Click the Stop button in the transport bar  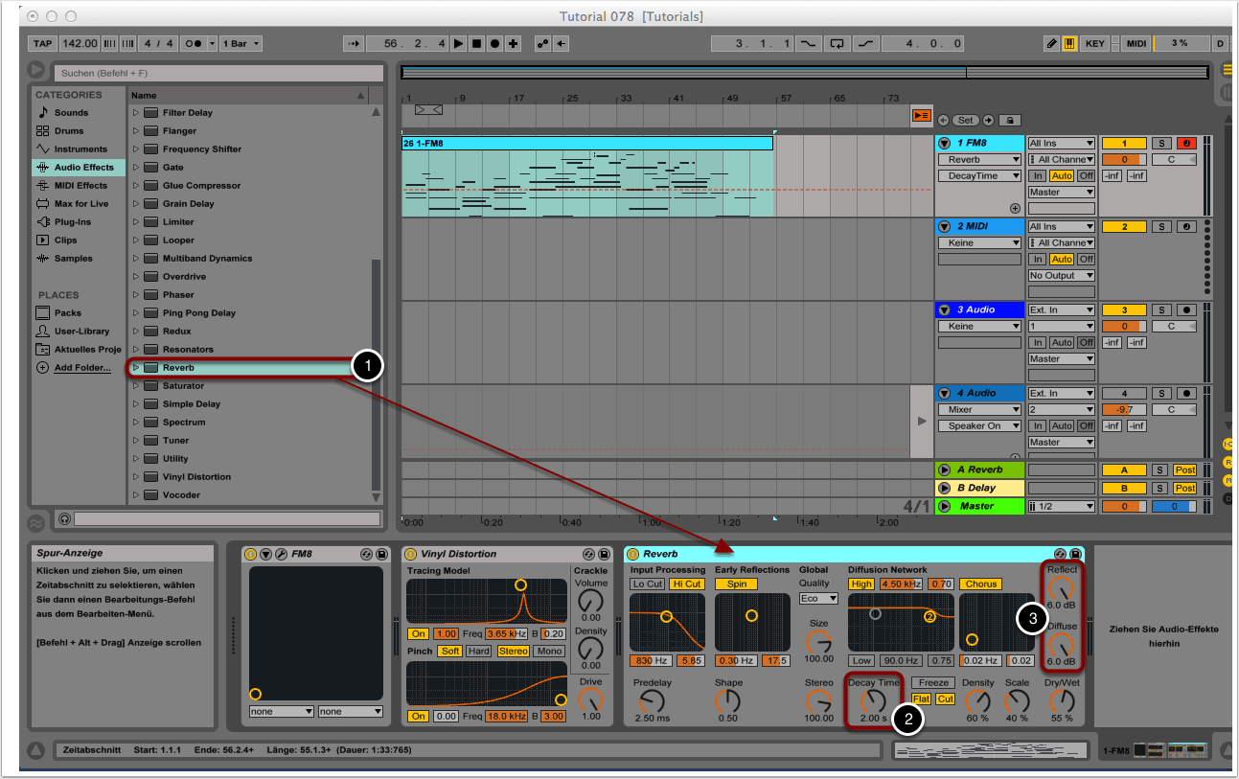(x=476, y=43)
